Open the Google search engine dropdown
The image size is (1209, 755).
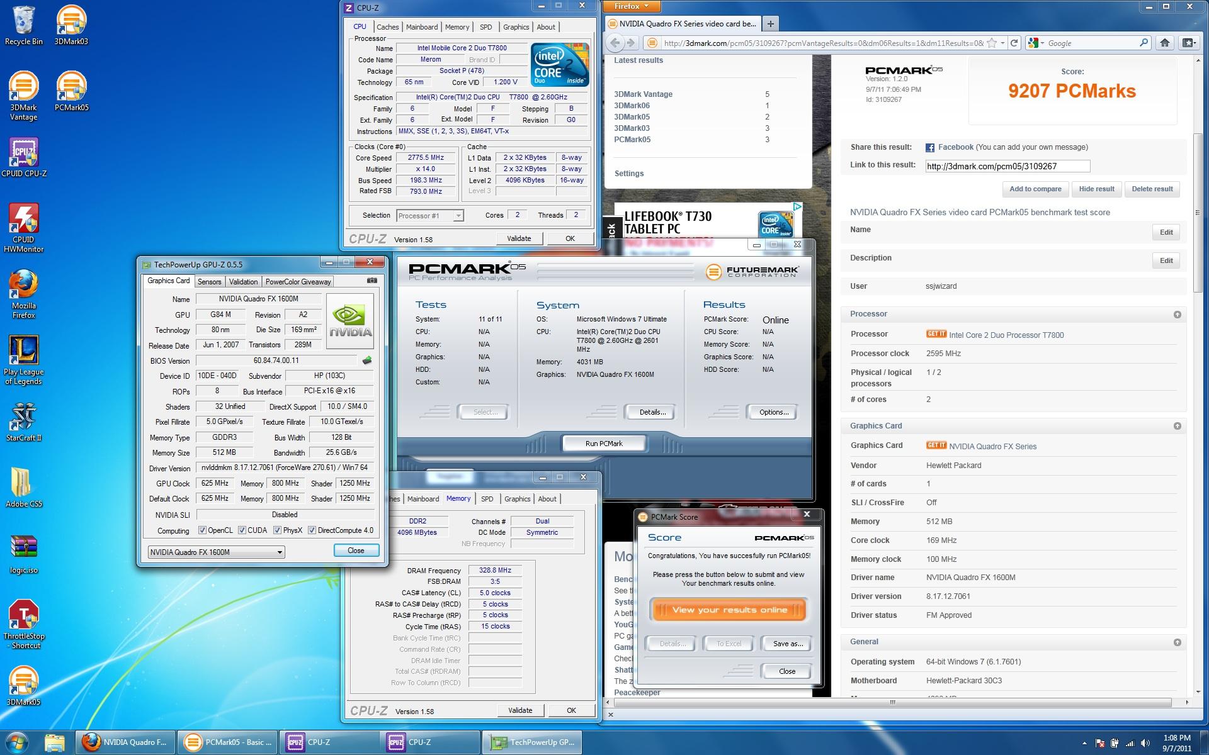pos(1036,43)
